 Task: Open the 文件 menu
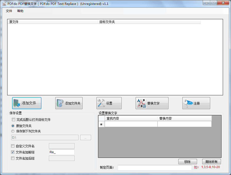(x=9, y=11)
